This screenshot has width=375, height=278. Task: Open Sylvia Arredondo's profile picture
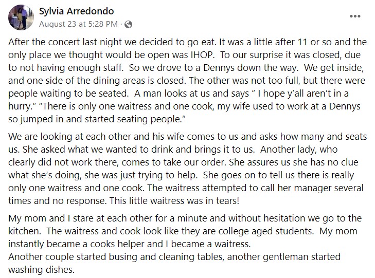point(21,17)
